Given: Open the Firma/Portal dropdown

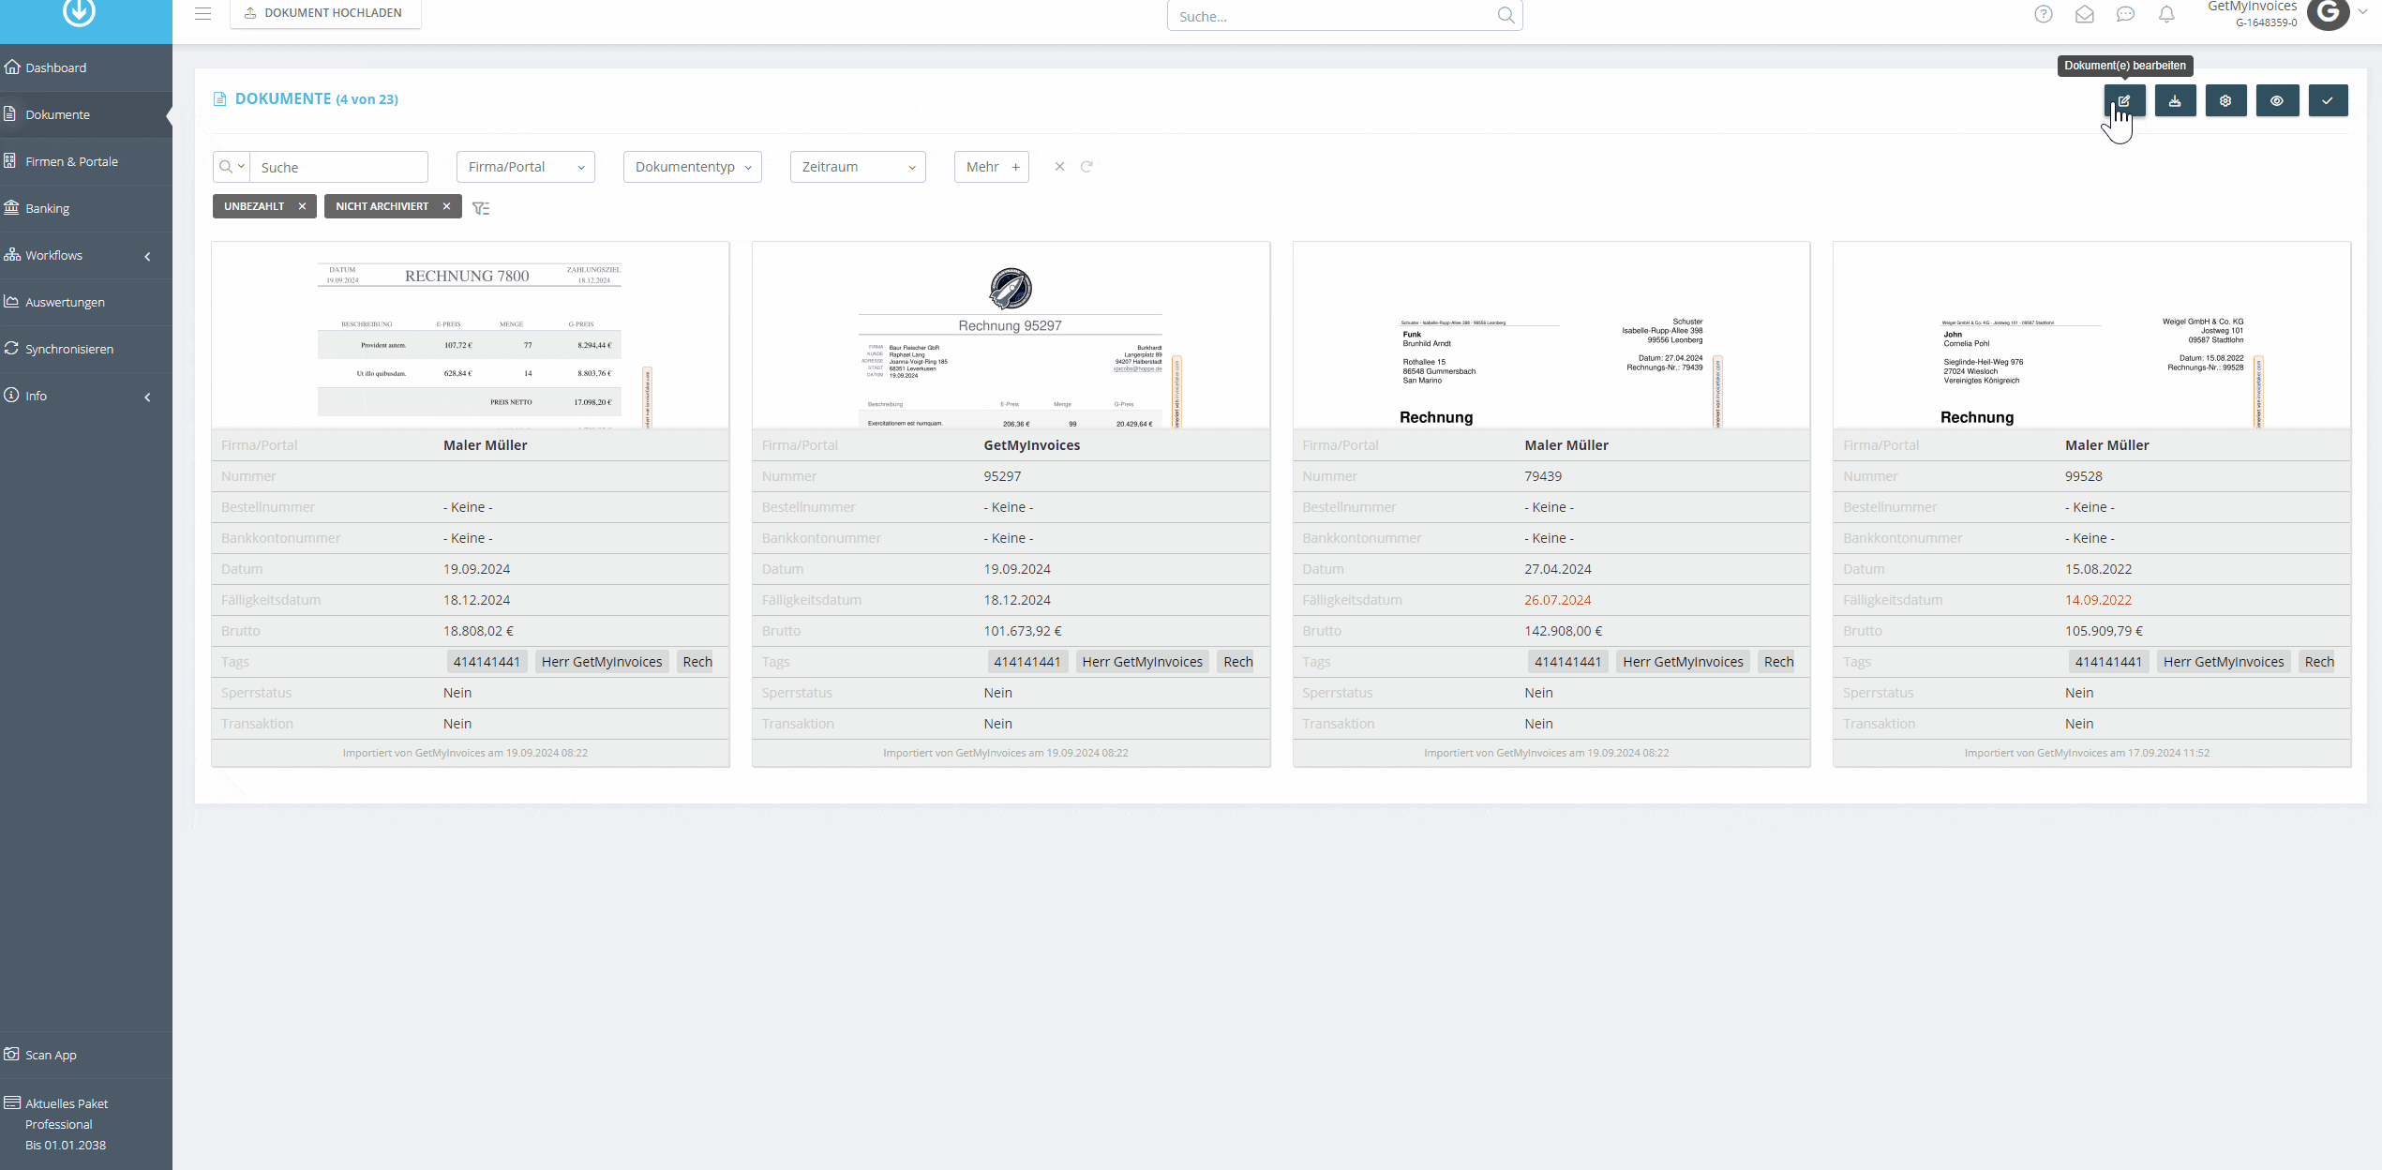Looking at the screenshot, I should pos(526,167).
